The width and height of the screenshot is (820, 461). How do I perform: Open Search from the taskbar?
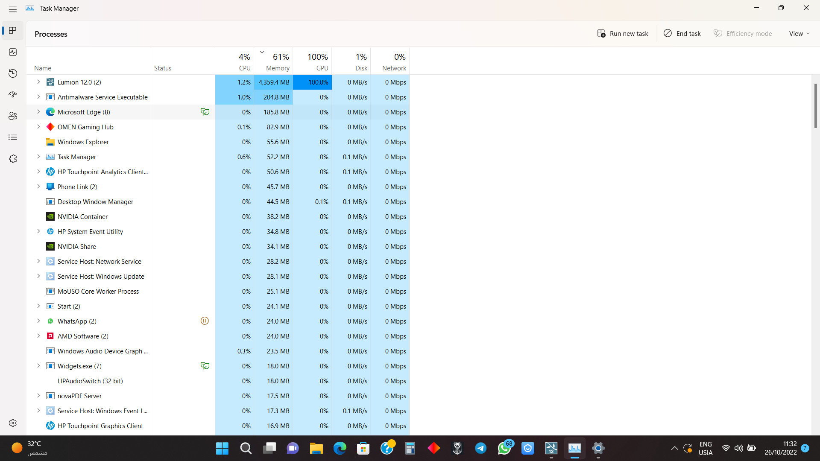[246, 448]
